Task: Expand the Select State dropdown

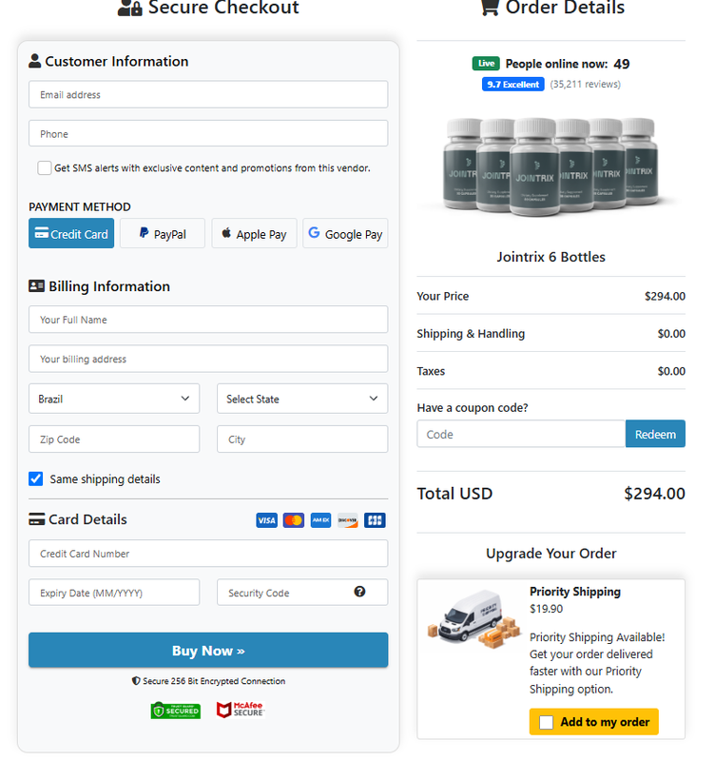Action: 302,399
